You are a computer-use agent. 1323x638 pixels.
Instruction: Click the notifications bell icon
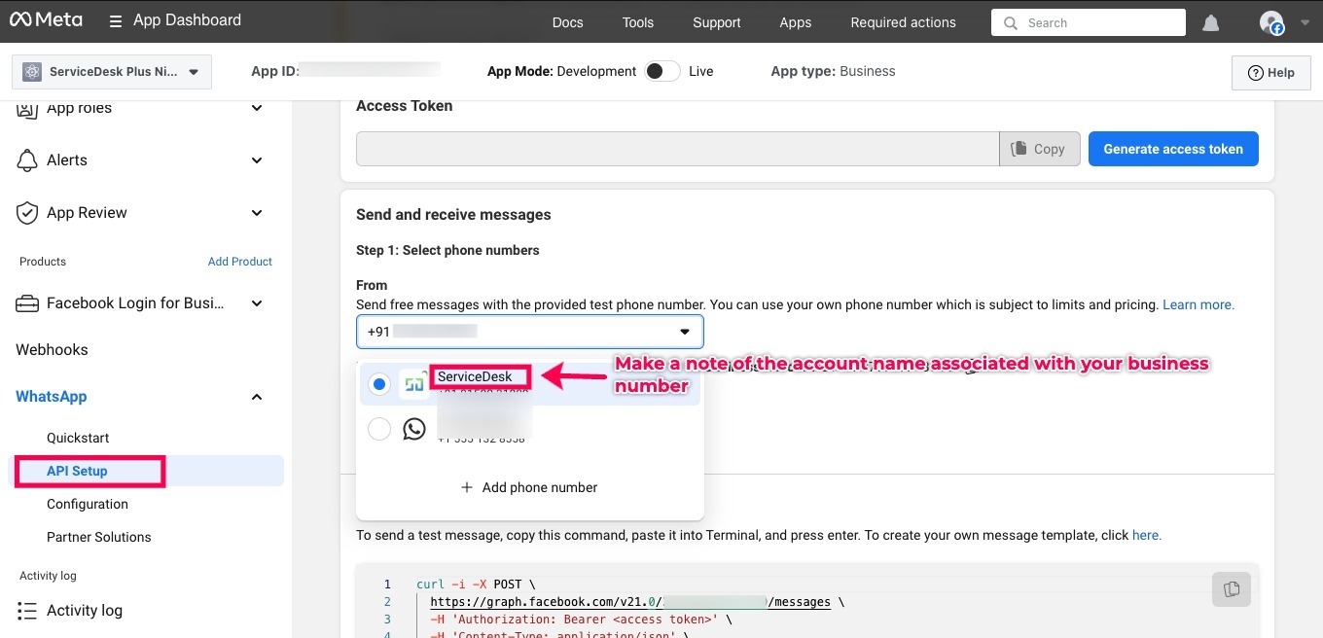[1210, 22]
